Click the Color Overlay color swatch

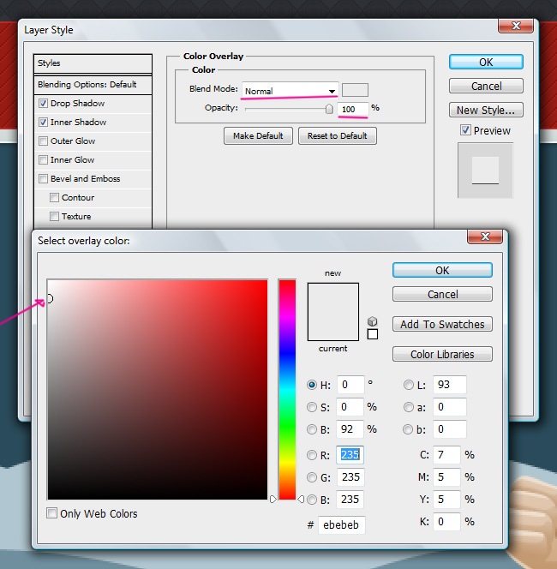(355, 90)
